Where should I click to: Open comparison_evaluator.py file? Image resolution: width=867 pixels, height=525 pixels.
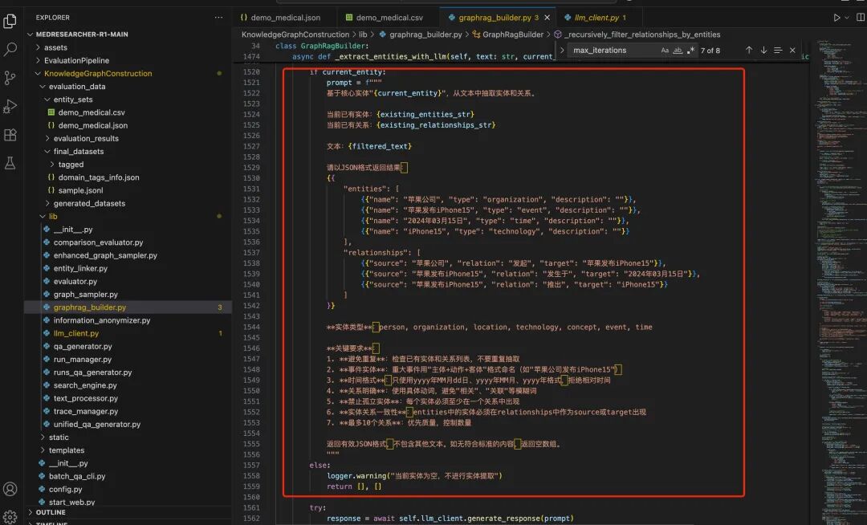click(99, 242)
